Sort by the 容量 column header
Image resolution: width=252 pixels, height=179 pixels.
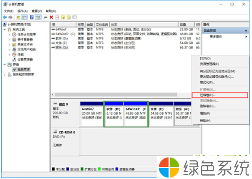coord(186,25)
